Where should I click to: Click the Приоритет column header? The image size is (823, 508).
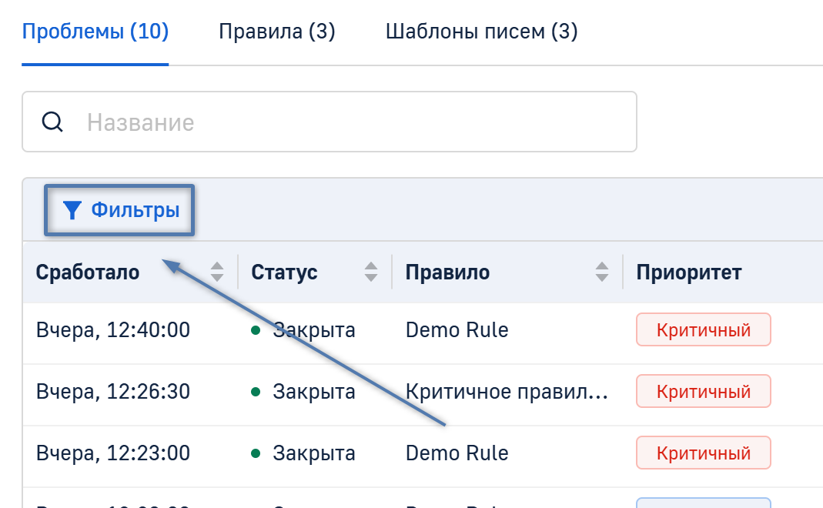coord(689,272)
